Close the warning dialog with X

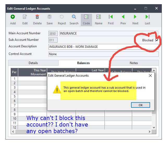pyautogui.click(x=150, y=76)
